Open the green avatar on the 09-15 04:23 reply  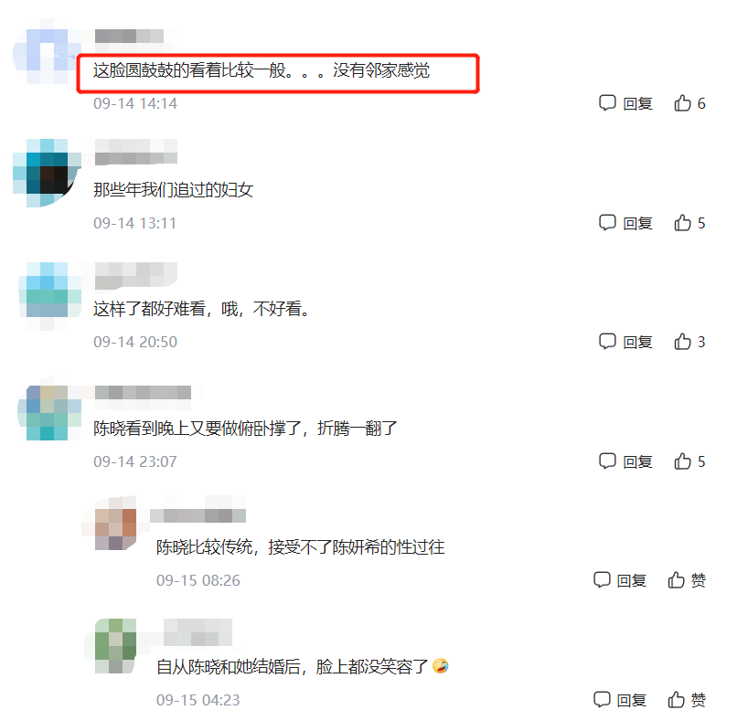coord(115,646)
